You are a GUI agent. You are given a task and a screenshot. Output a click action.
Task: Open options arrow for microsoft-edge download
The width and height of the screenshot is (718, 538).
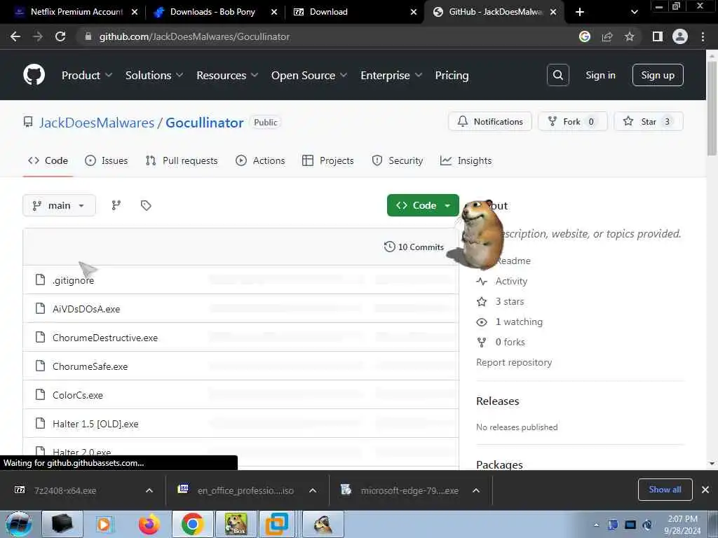pos(476,490)
